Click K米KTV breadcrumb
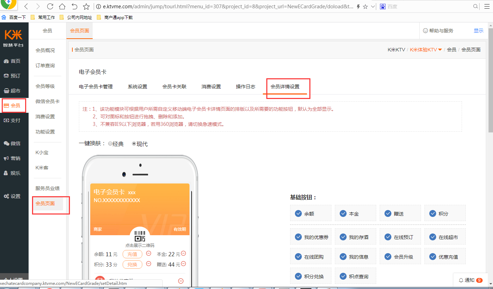The width and height of the screenshot is (493, 289). [x=396, y=50]
